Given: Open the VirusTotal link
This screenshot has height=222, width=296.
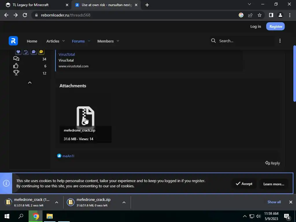Looking at the screenshot, I should 67,54.
